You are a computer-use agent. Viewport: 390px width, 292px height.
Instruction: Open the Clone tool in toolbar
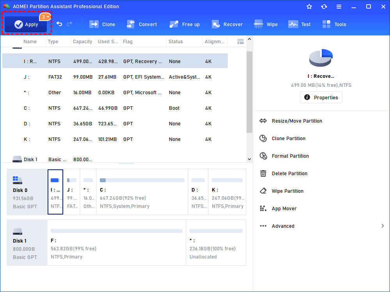[102, 24]
